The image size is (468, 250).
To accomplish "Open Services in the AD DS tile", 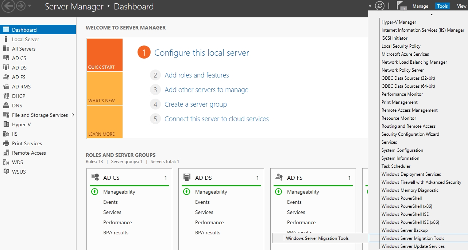I will click(204, 212).
